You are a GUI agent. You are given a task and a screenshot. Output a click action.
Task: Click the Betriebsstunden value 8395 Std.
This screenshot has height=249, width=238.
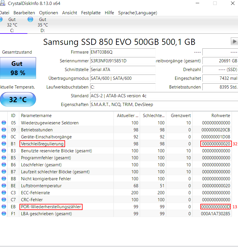(x=220, y=87)
